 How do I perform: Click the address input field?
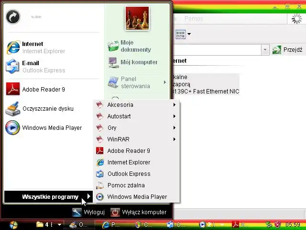point(217,50)
